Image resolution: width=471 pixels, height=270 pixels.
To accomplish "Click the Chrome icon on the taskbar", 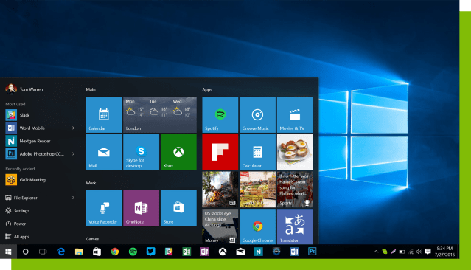I will coord(115,252).
